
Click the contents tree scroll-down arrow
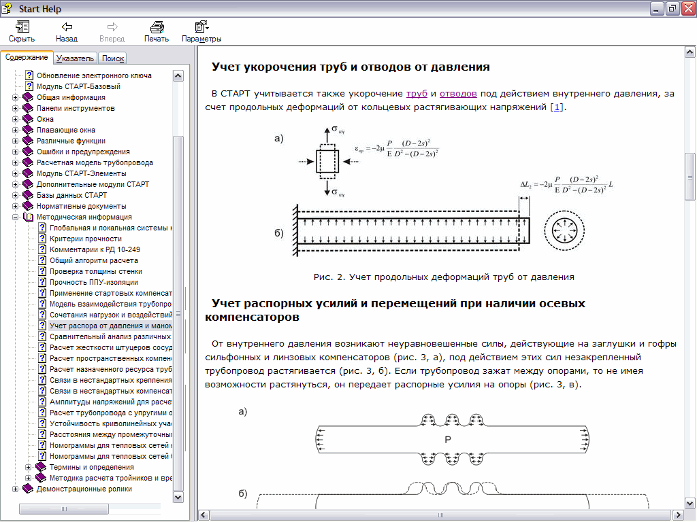click(x=178, y=497)
